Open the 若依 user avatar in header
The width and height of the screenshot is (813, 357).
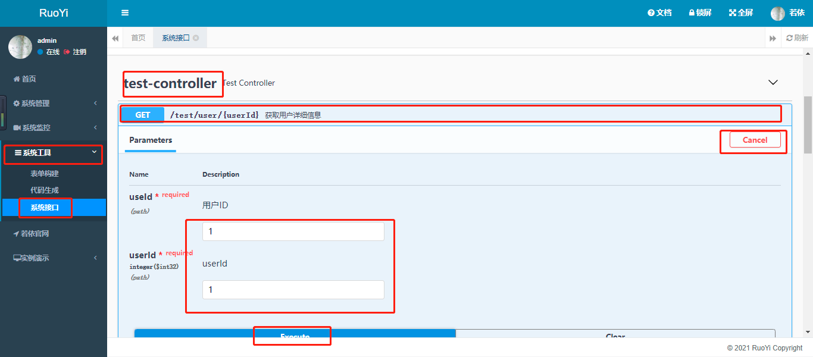coord(778,13)
